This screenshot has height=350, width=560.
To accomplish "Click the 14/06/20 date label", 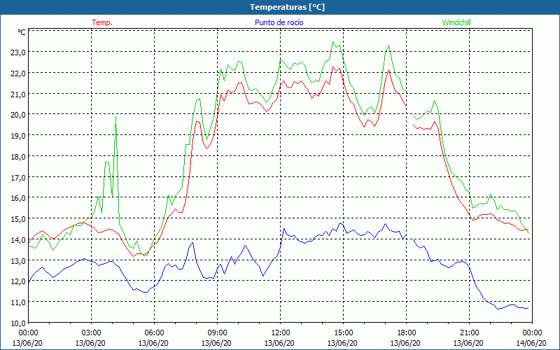I will tap(531, 343).
